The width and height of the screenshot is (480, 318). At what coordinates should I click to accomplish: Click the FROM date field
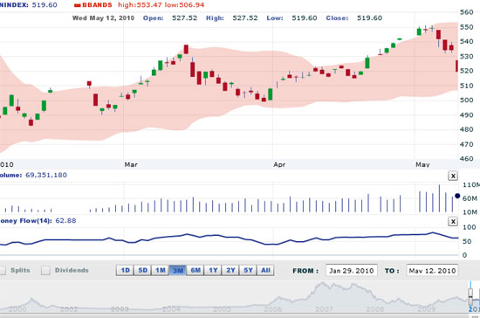pos(352,271)
